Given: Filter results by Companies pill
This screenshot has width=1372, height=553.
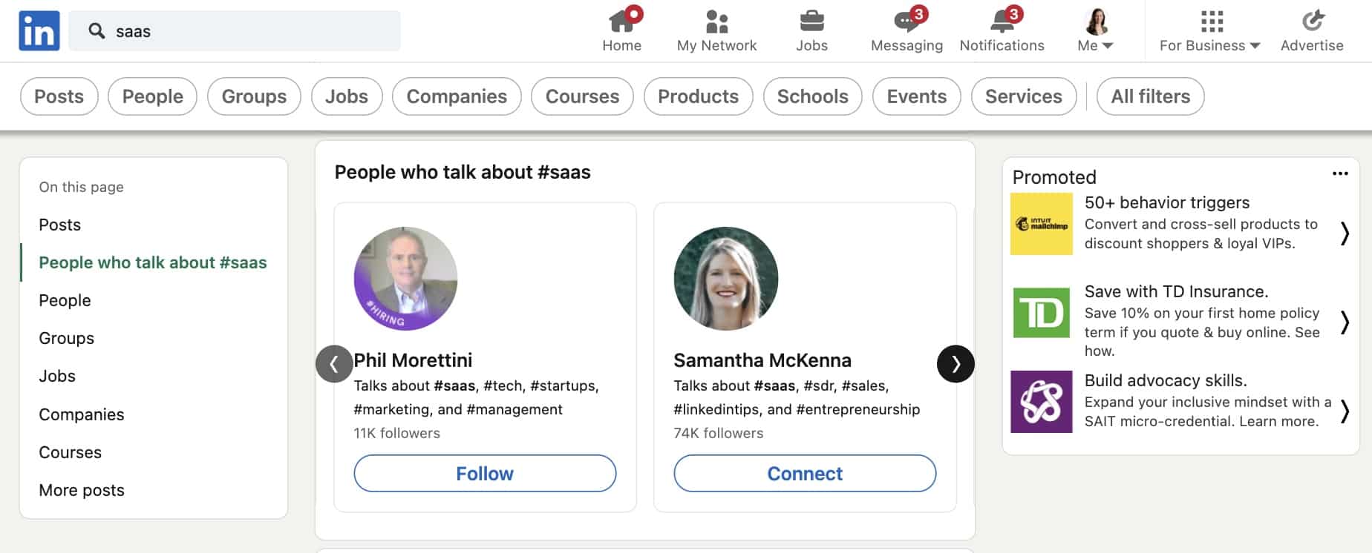Looking at the screenshot, I should coord(457,96).
